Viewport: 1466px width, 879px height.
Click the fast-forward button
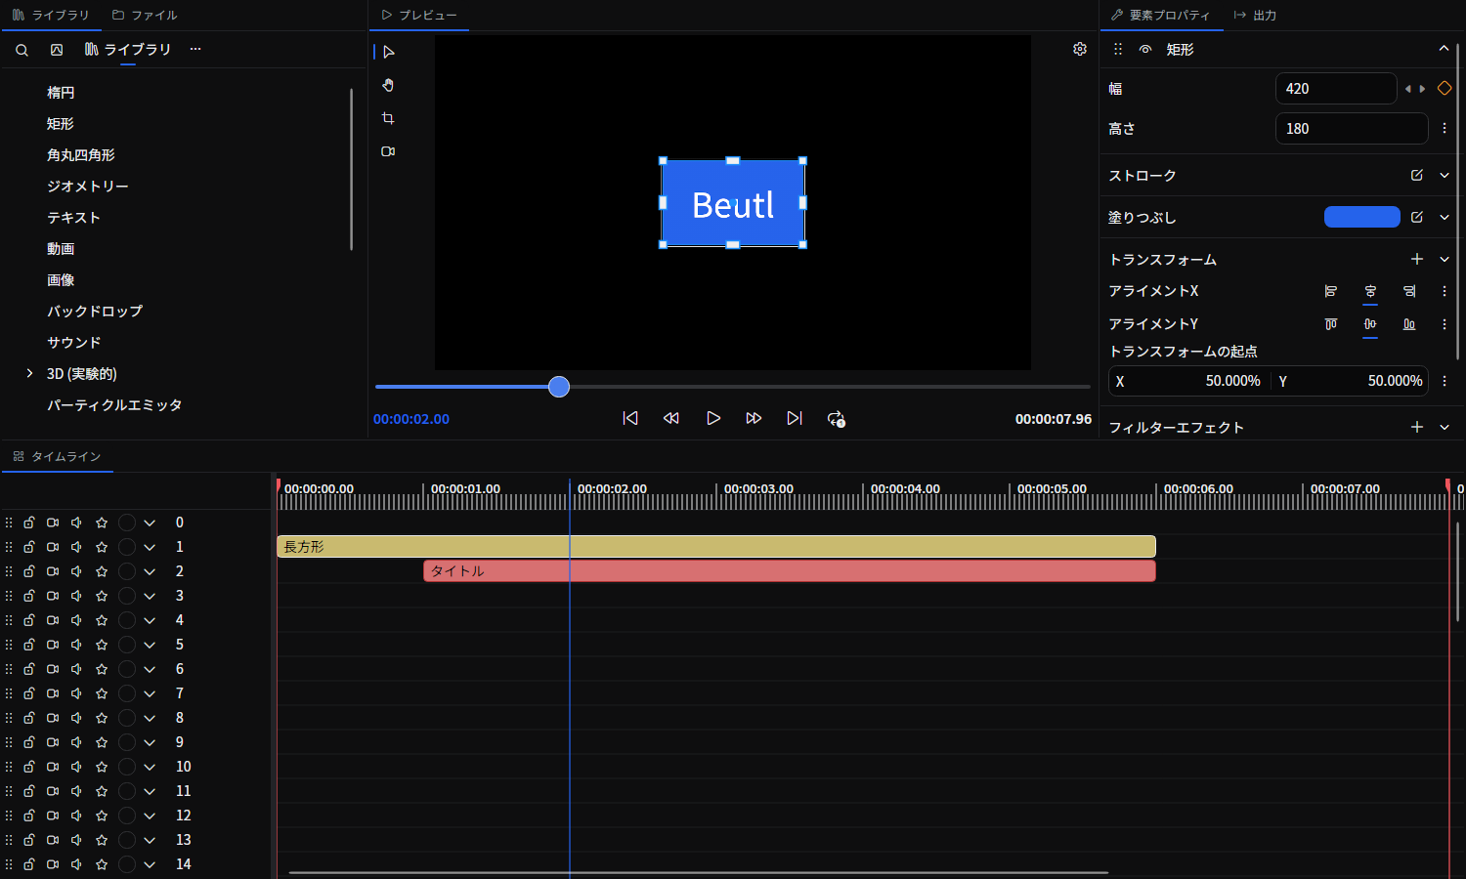tap(754, 418)
